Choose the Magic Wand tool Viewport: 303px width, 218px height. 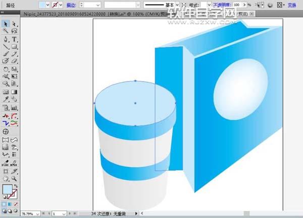click(6, 31)
